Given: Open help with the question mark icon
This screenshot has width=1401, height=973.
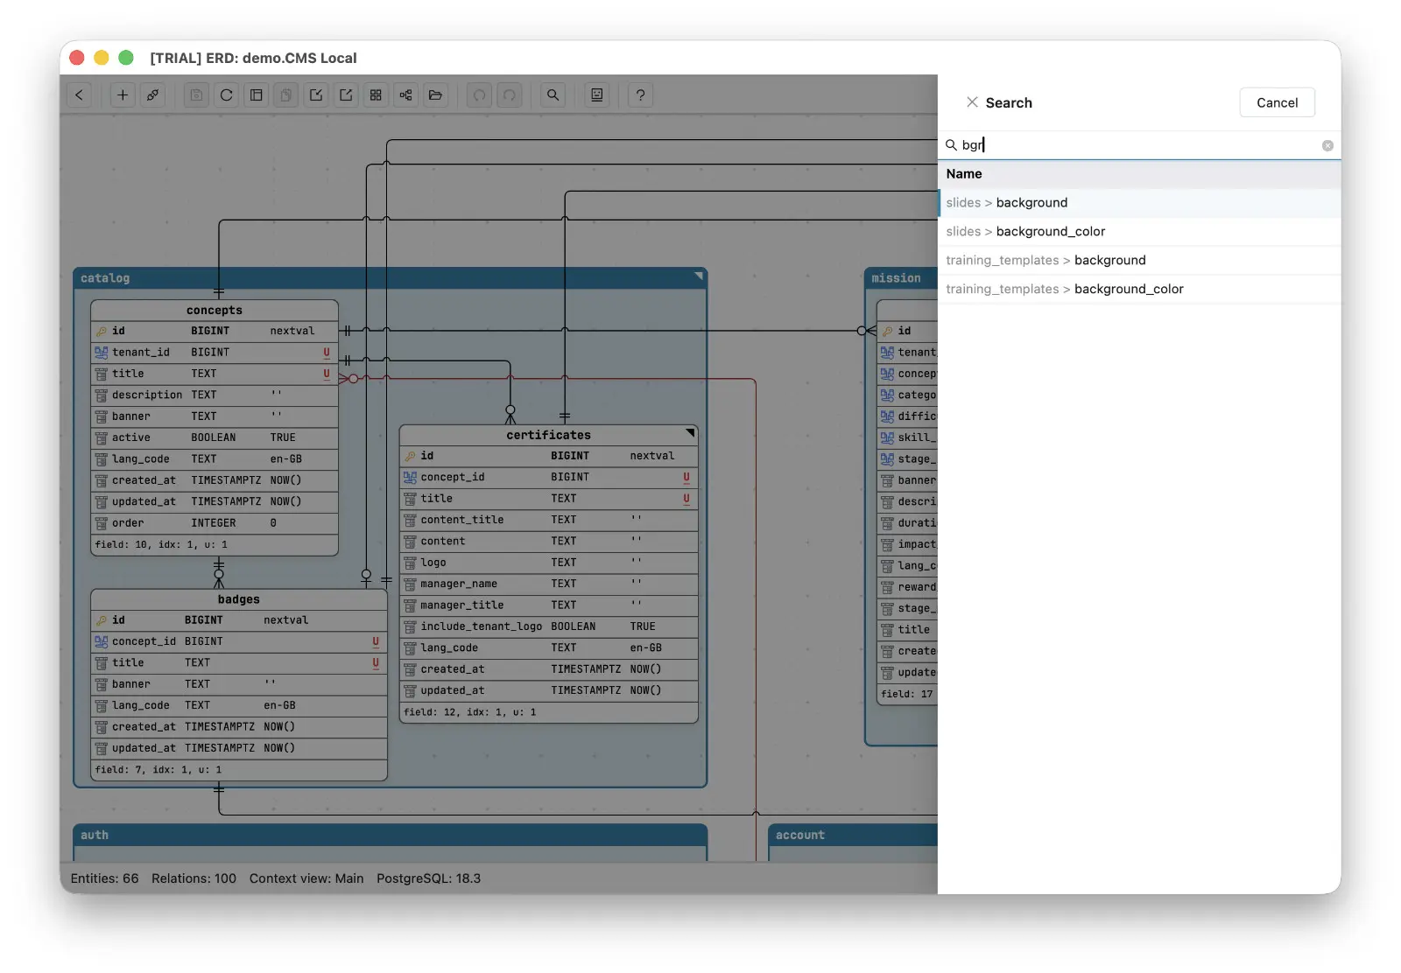Looking at the screenshot, I should [x=640, y=95].
